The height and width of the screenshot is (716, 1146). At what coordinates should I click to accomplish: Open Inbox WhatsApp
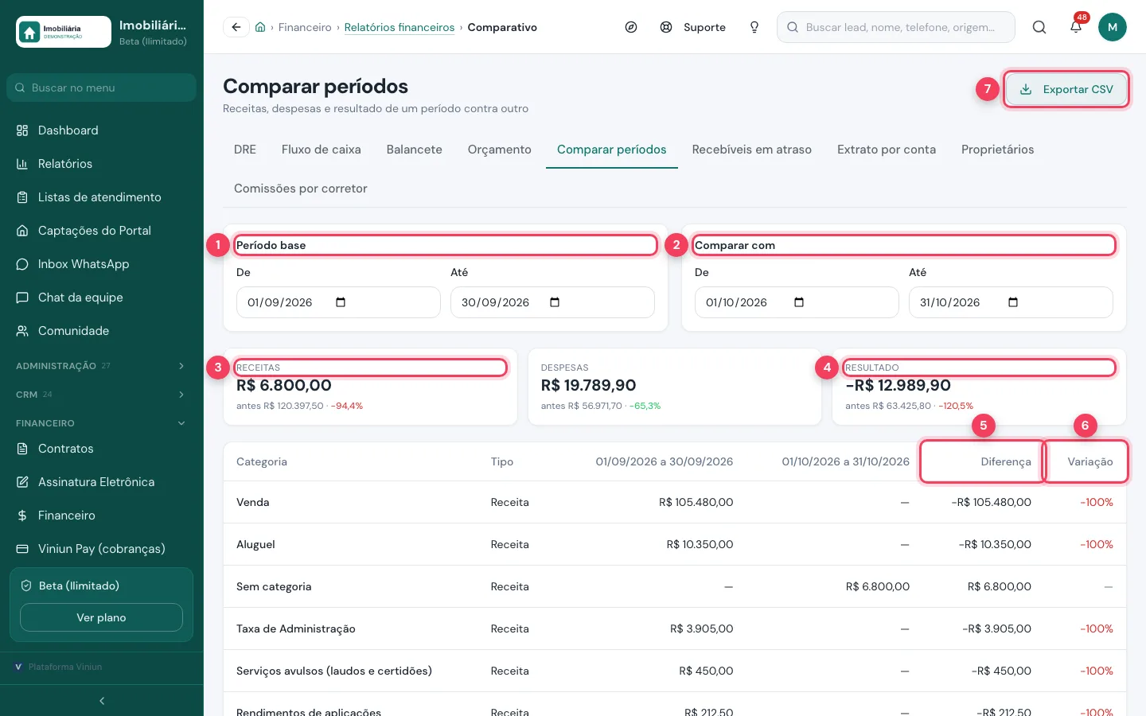pos(101,264)
